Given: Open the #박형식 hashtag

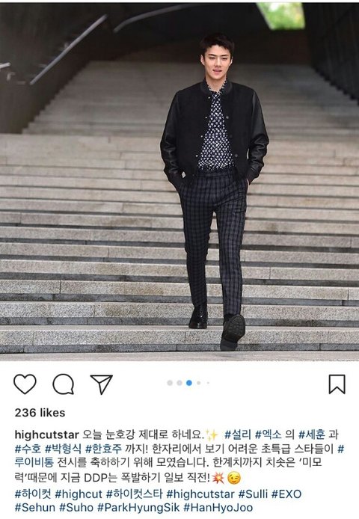Looking at the screenshot, I should pos(63,449).
